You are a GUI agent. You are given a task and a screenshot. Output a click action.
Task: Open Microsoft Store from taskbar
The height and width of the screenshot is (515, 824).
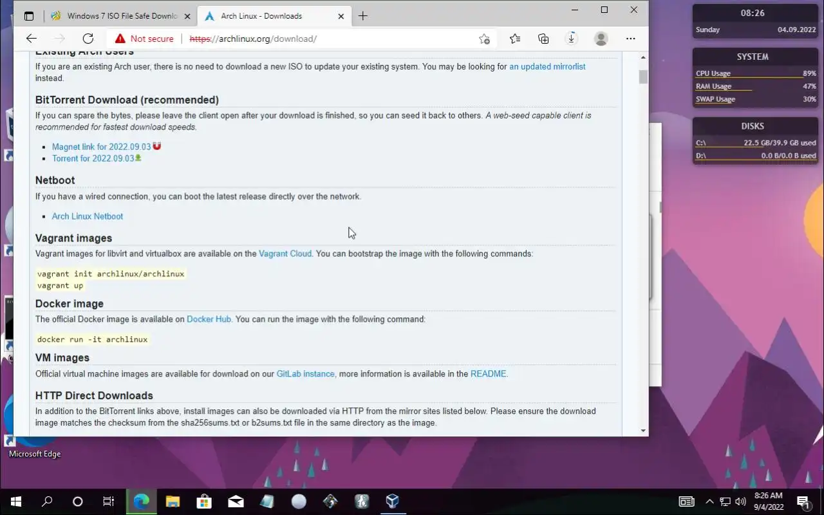point(204,501)
